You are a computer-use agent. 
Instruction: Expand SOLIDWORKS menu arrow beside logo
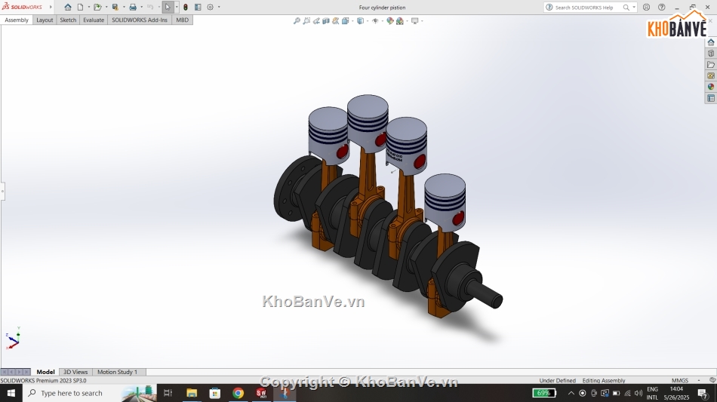coord(51,8)
